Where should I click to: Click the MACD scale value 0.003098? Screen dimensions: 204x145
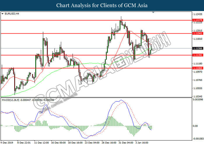click(x=198, y=99)
